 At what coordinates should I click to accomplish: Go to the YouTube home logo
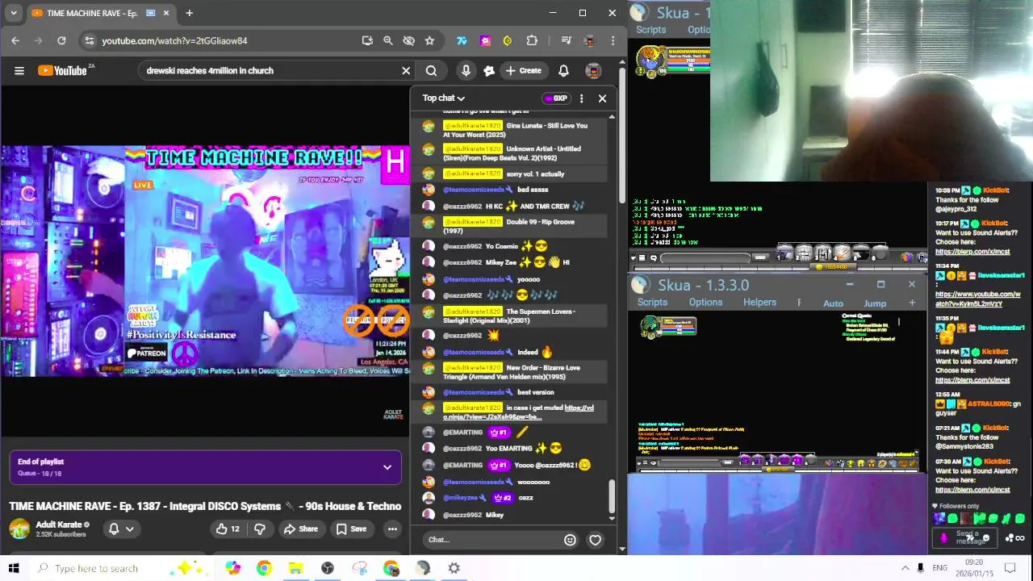(x=62, y=71)
